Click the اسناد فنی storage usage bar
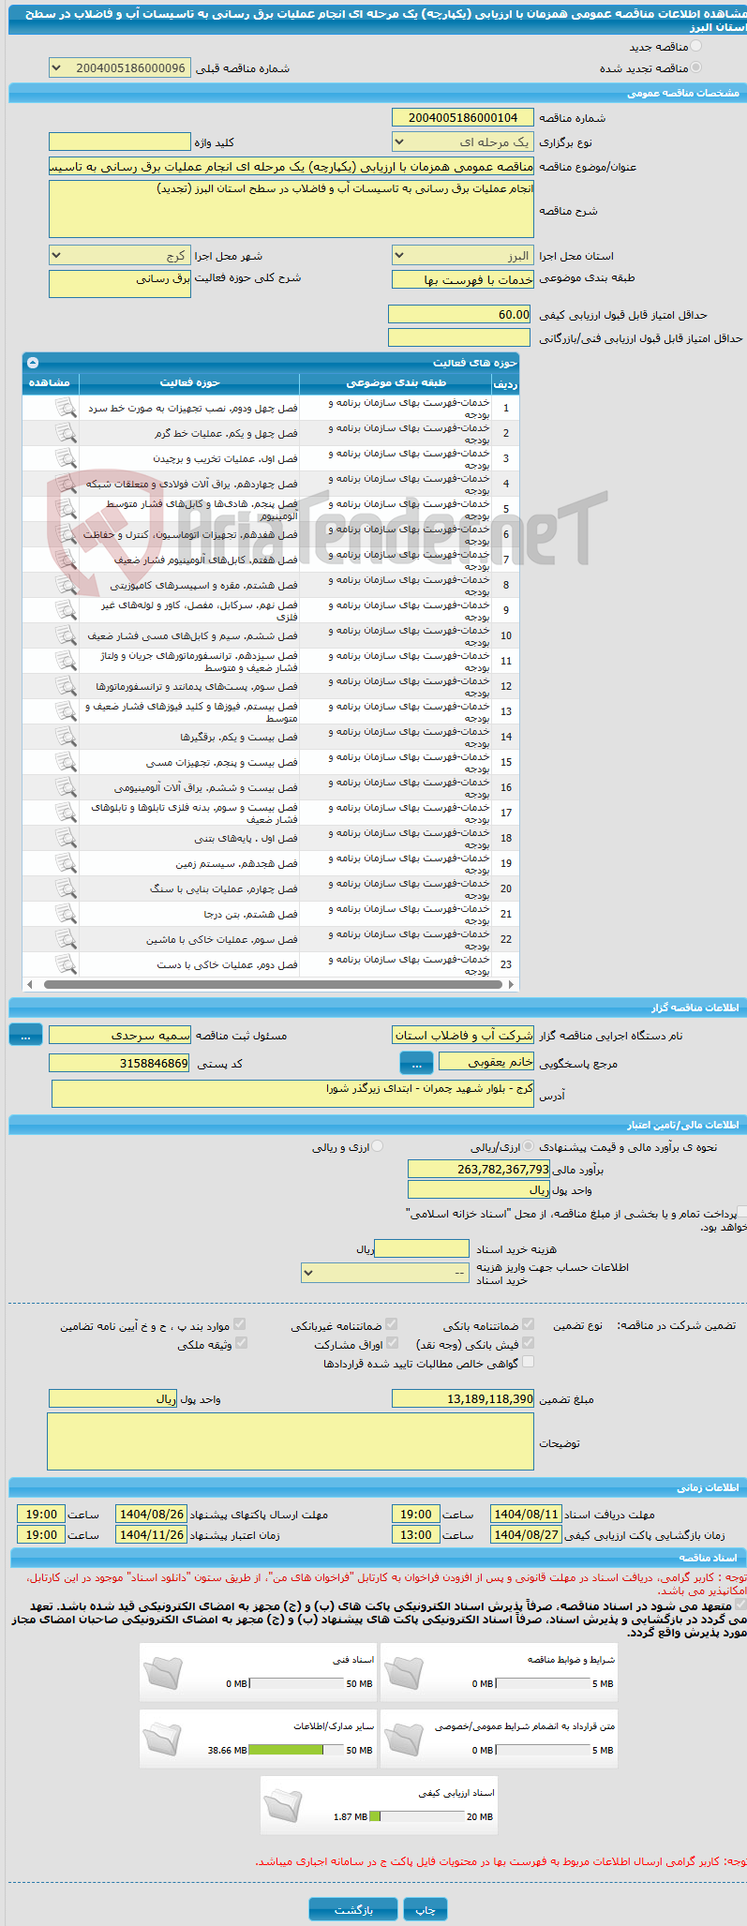 296,1683
